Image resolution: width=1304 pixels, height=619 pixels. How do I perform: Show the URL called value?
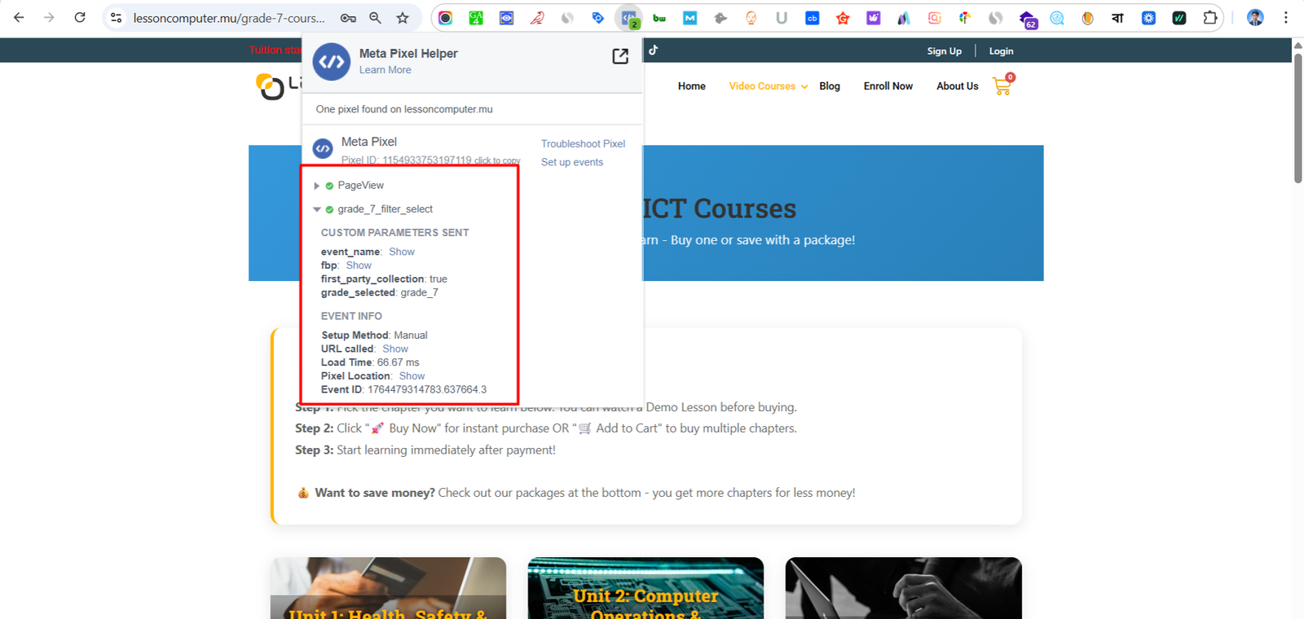(395, 349)
